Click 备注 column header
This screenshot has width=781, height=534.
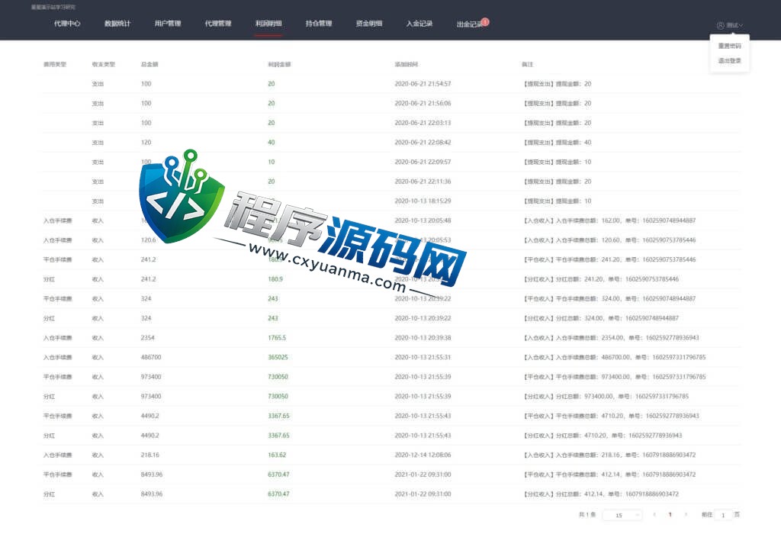528,64
